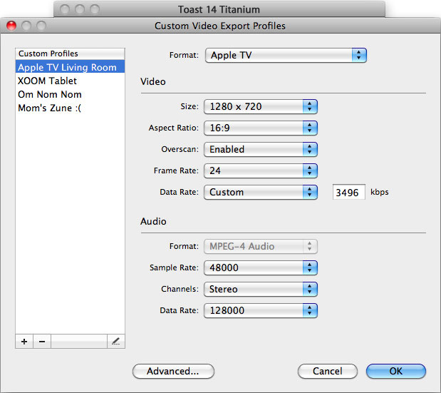Click the plus icon to add profile
This screenshot has height=393, width=441.
24,342
